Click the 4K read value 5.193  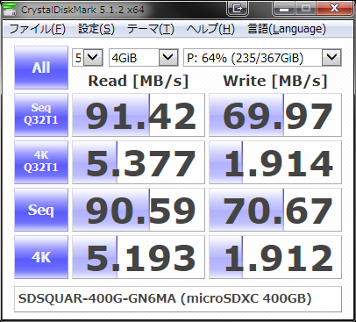click(x=139, y=257)
